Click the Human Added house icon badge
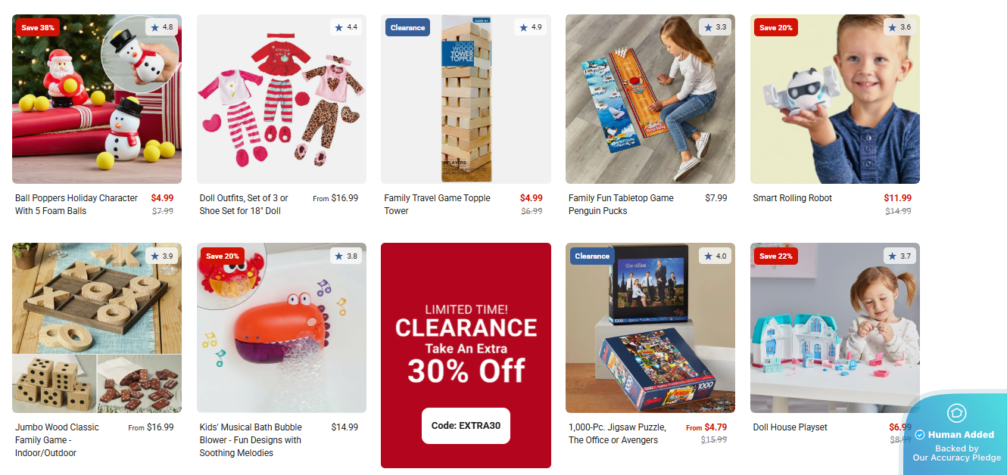The height and width of the screenshot is (475, 1007). coord(956,413)
